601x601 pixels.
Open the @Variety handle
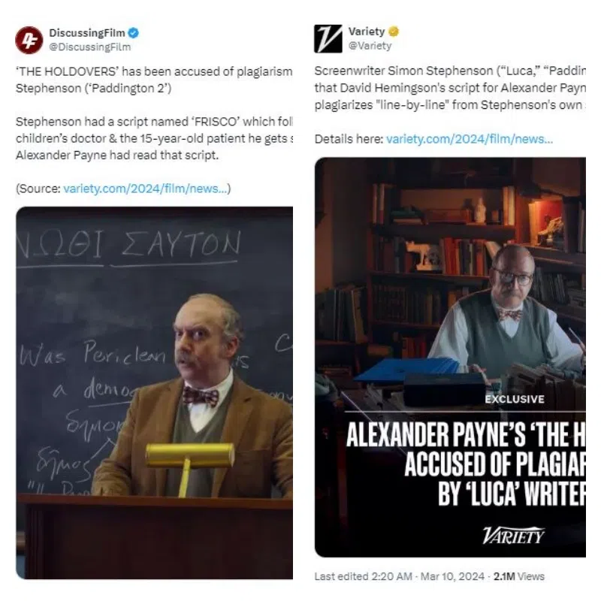coord(370,46)
